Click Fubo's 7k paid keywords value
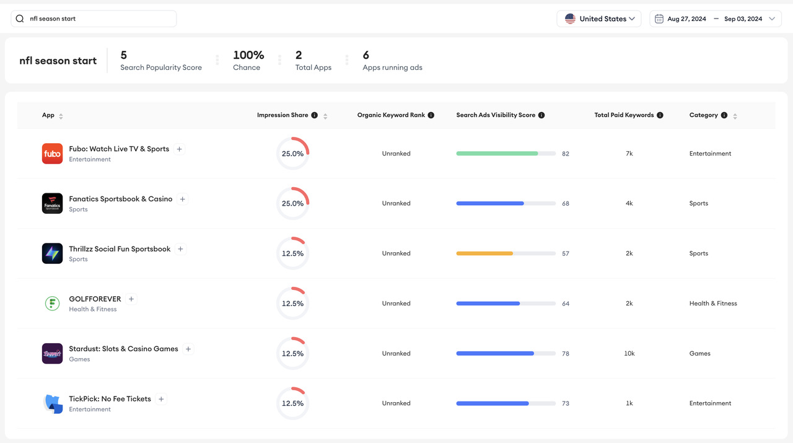793x443 pixels. (629, 154)
